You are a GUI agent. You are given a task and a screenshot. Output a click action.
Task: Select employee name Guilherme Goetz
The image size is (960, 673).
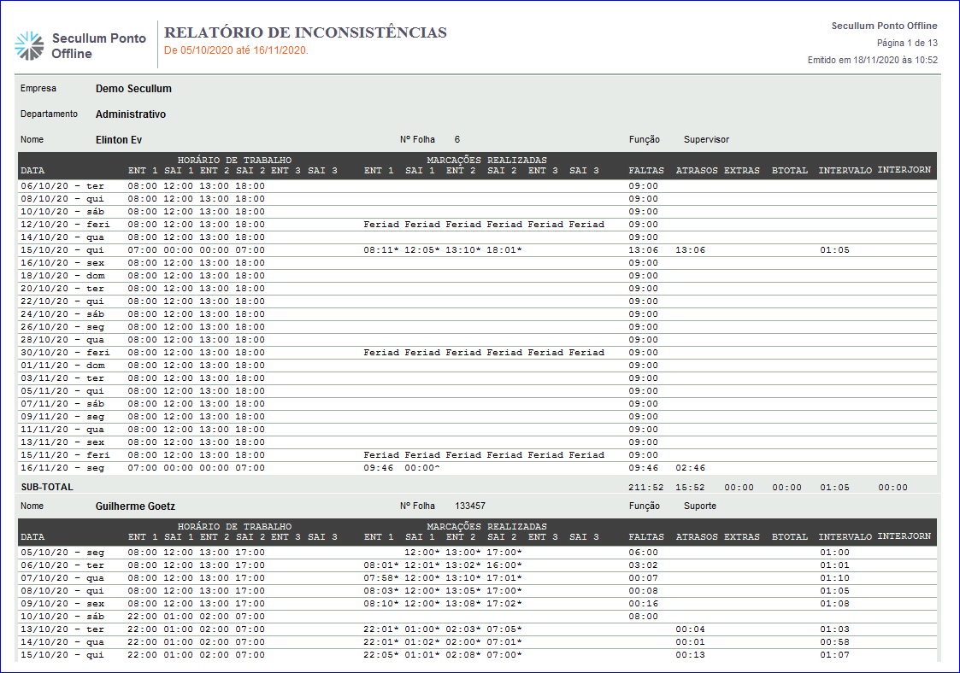[x=135, y=506]
